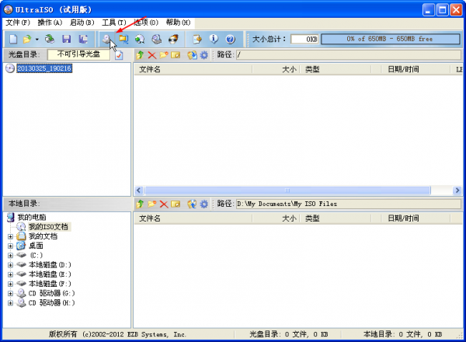Click the Save floppy disk toolbar icon

[66, 38]
